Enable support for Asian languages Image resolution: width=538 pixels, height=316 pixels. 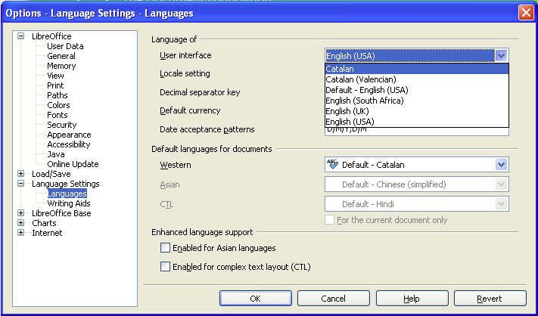coord(166,248)
